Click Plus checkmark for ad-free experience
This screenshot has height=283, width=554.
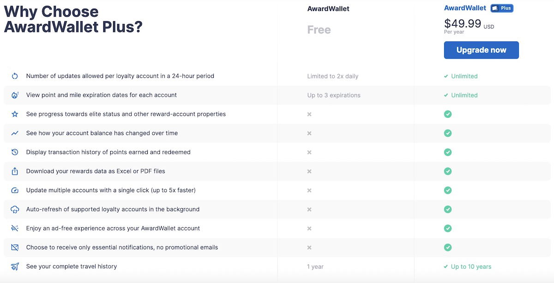(447, 229)
